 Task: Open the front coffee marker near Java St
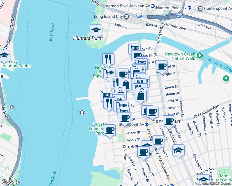tap(152, 112)
